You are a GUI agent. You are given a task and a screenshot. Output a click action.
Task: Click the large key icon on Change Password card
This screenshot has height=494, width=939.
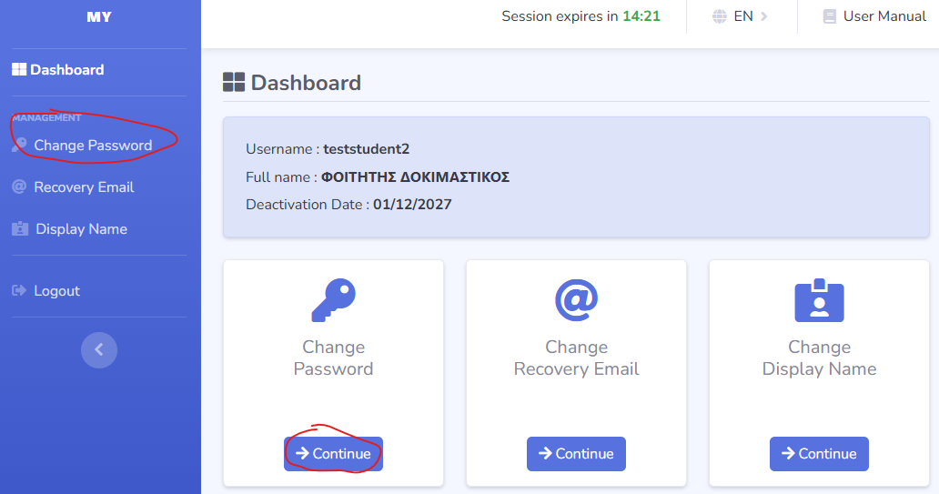pos(333,300)
